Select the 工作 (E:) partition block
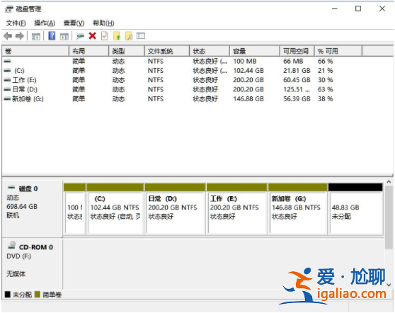395x313 pixels. (x=236, y=209)
